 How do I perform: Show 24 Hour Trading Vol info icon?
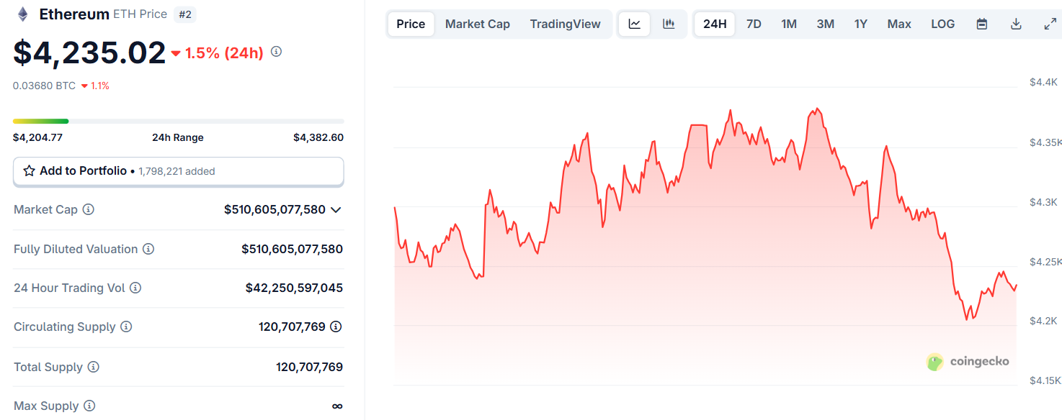(135, 288)
